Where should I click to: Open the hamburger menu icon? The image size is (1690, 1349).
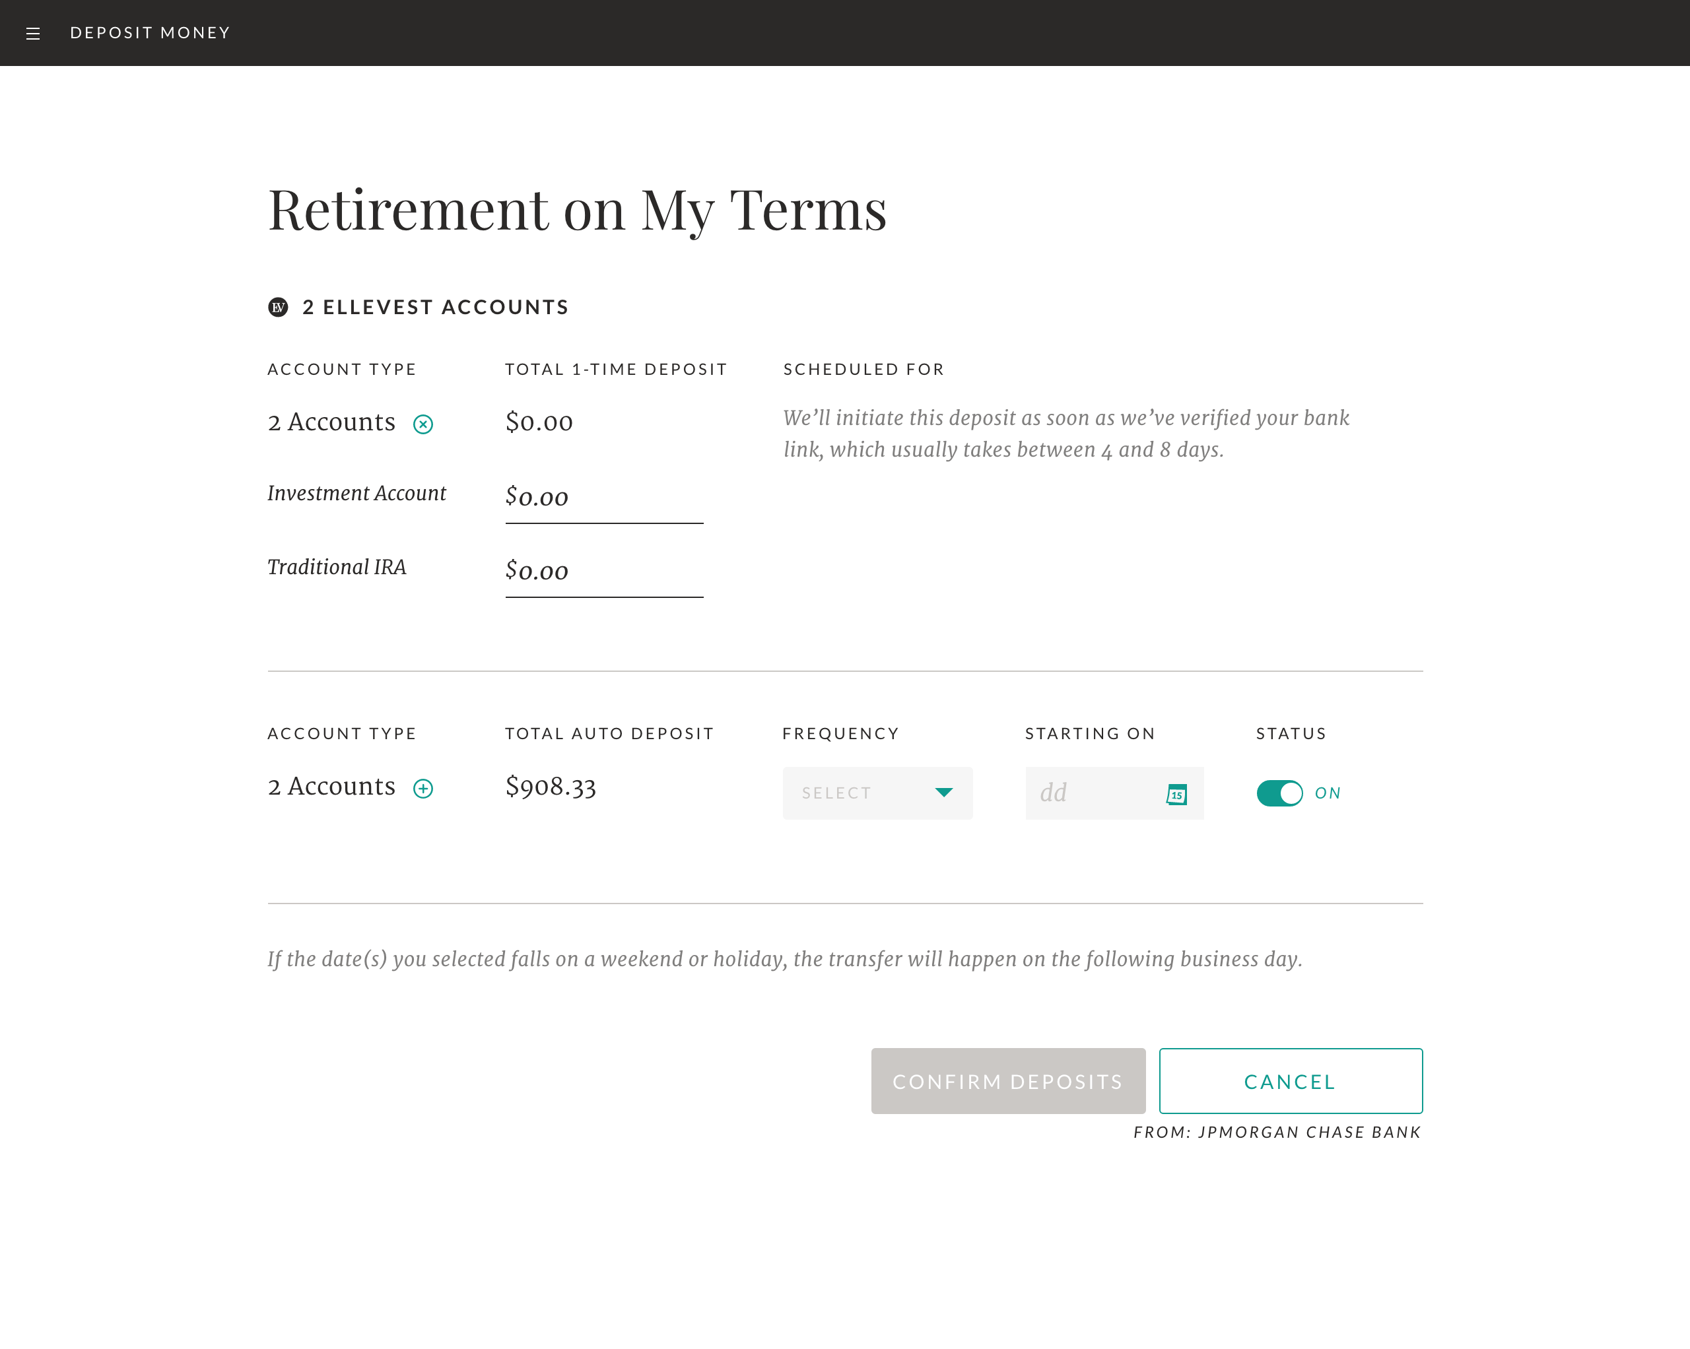(x=33, y=34)
